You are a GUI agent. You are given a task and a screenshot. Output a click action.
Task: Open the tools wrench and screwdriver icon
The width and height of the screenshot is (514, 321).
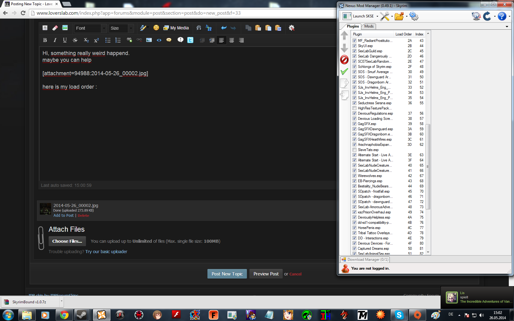[385, 16]
